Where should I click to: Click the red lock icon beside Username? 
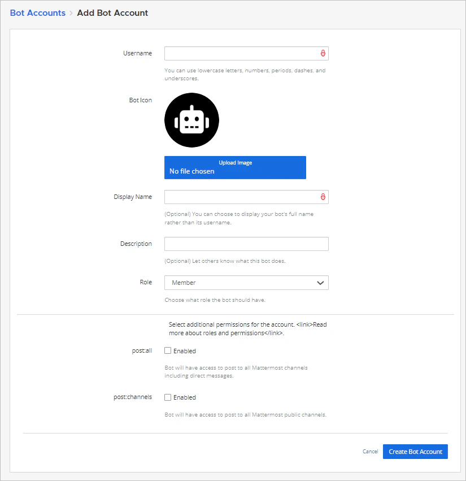(x=323, y=53)
